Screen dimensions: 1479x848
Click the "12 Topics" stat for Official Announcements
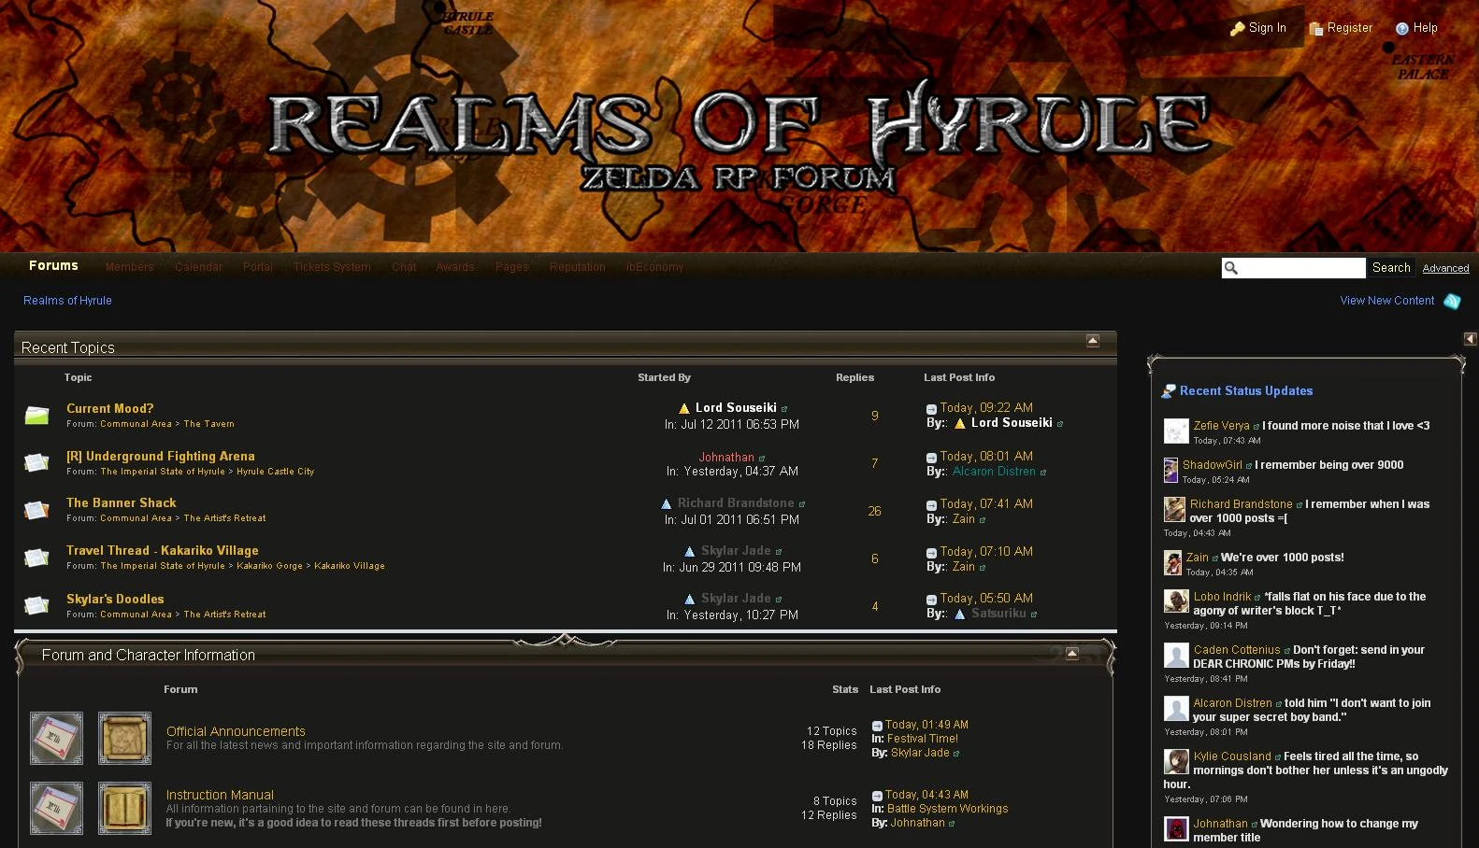(x=832, y=731)
